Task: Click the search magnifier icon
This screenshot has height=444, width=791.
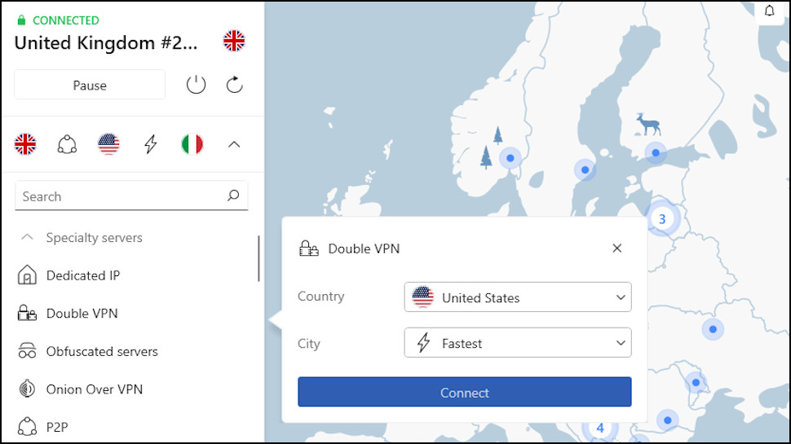Action: coord(233,196)
